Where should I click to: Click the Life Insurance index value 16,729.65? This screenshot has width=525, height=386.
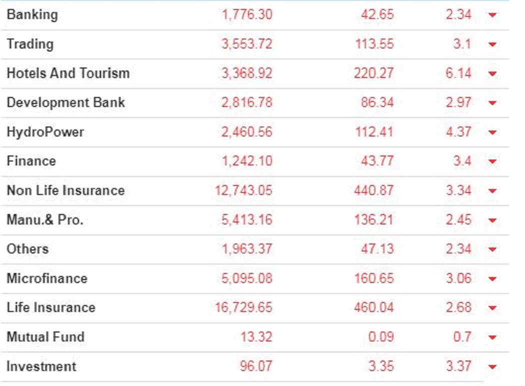pos(244,307)
